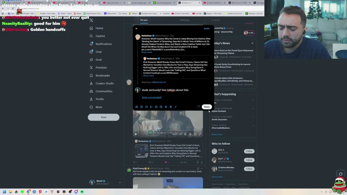Click the sidebar Post button
The height and width of the screenshot is (195, 347).
point(104,117)
